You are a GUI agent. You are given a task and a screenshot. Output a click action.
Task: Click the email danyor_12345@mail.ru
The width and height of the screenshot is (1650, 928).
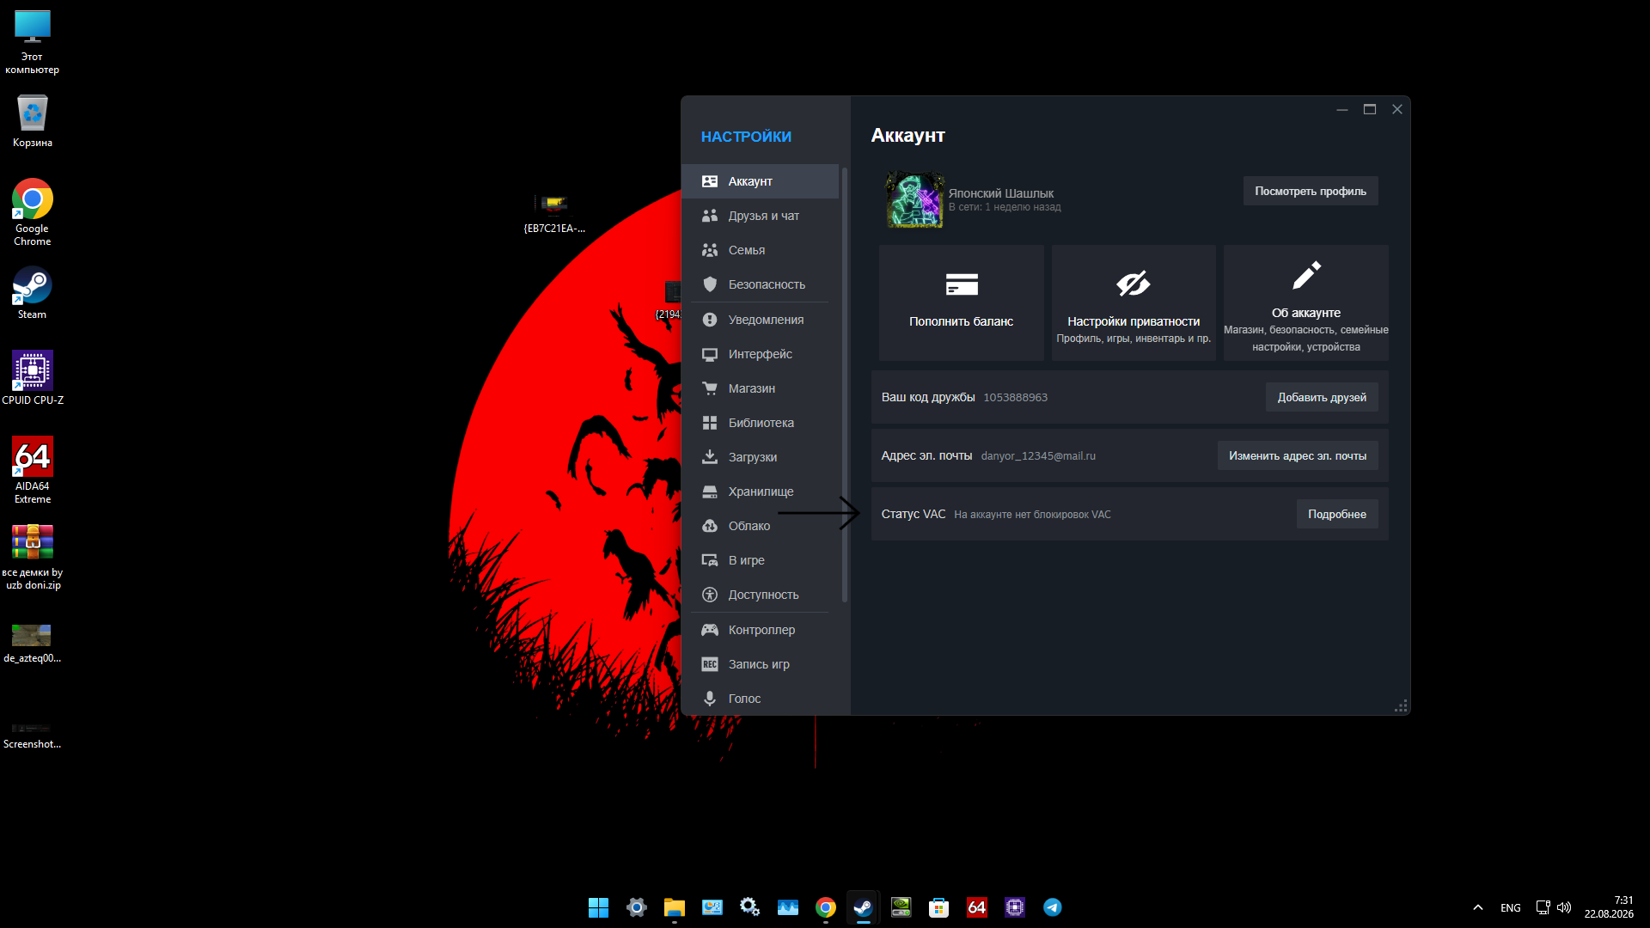[x=1038, y=455]
